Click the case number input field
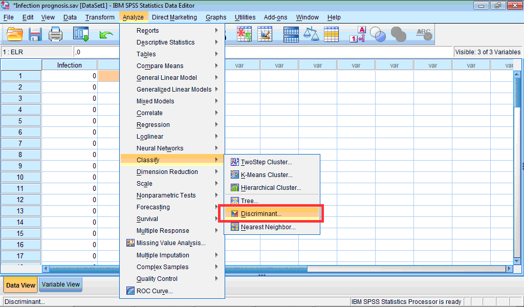 36,52
